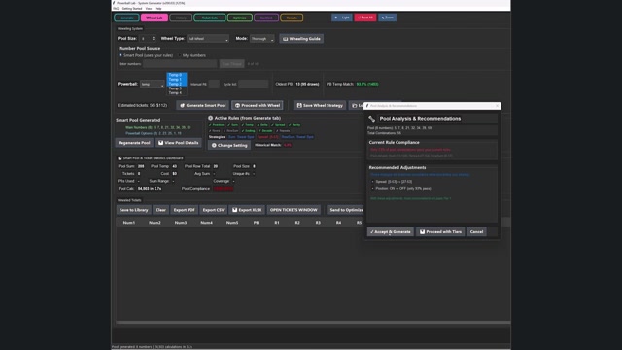Image resolution: width=622 pixels, height=350 pixels.
Task: Focus the Enter numbers field
Action: coord(180,64)
